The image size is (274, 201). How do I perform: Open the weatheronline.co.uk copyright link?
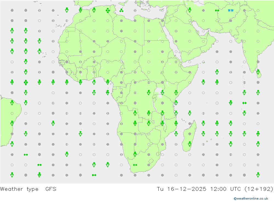(251, 199)
